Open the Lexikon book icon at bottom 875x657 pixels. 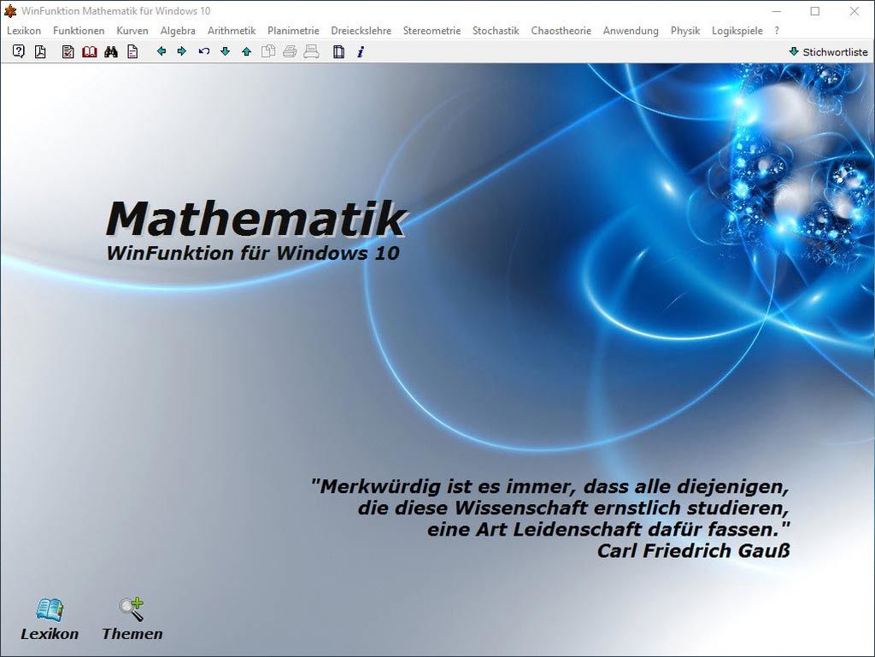50,609
